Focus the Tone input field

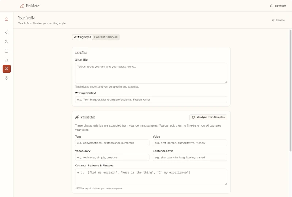point(112,143)
